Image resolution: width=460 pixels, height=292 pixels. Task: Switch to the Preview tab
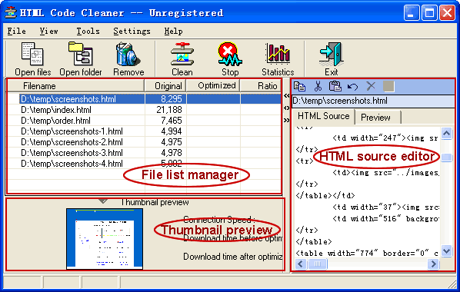tap(376, 118)
